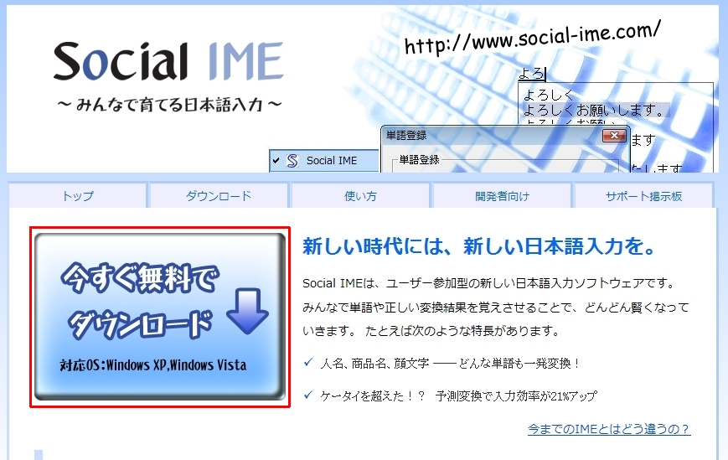Close the 単語登録 dialog in header image
This screenshot has height=460, width=728.
pos(614,136)
